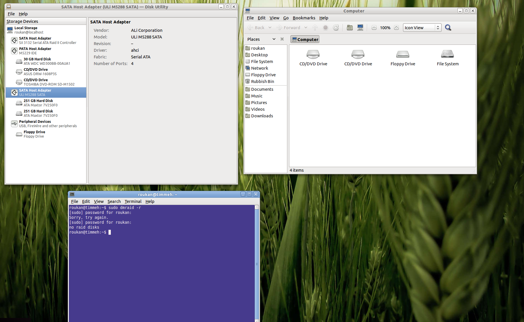The height and width of the screenshot is (322, 524).
Task: Select the ULi M5288 SATA Host Adapter
Action: 46,92
